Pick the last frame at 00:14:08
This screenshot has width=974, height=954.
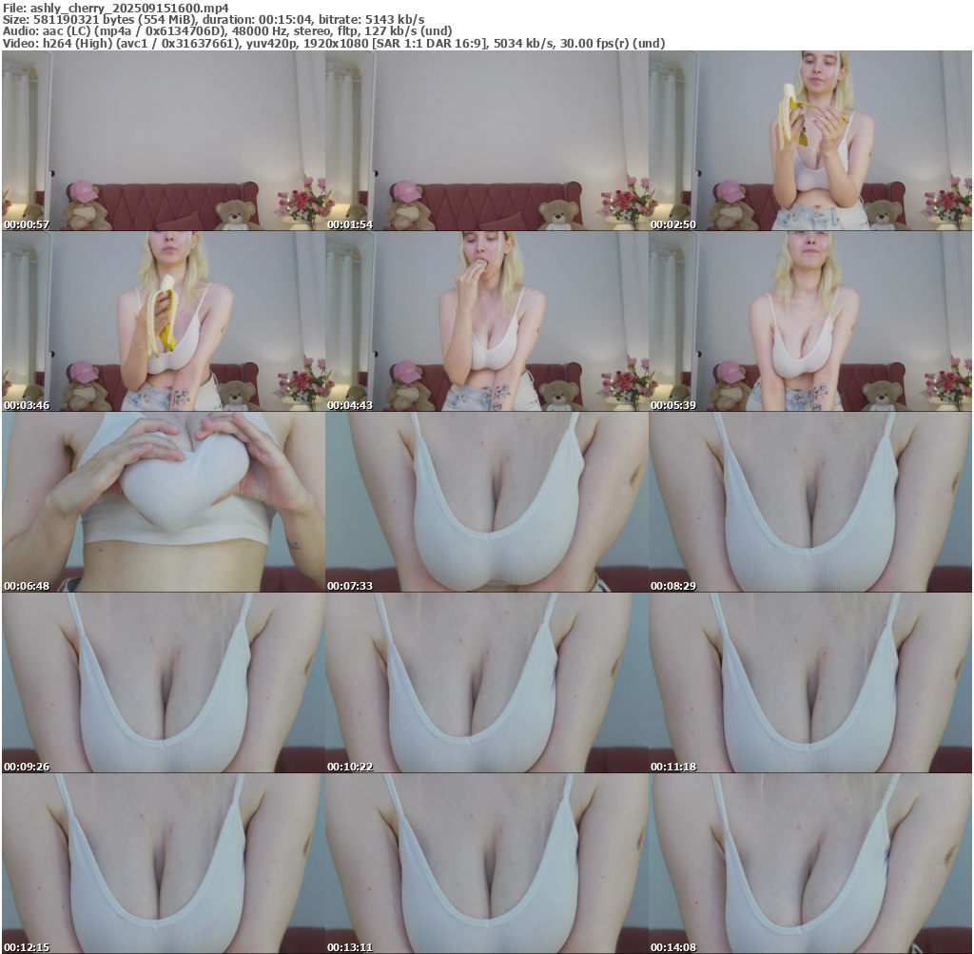(x=810, y=864)
